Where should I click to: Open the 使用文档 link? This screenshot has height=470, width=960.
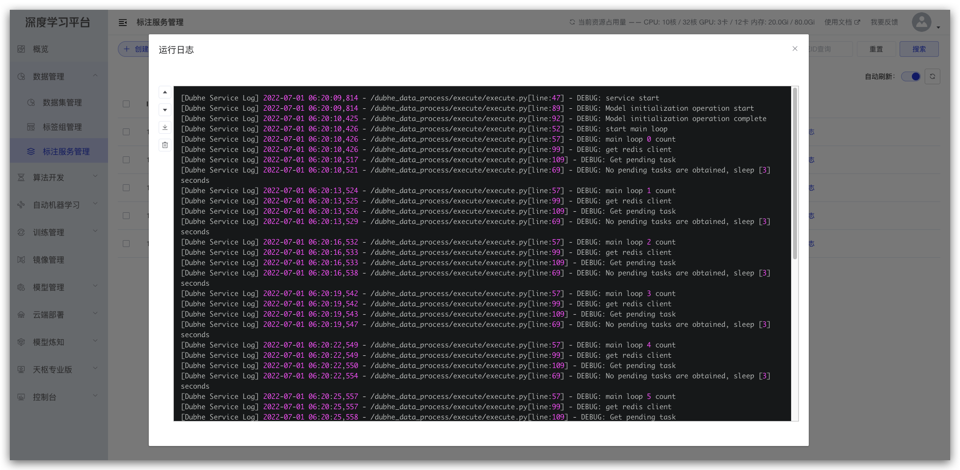click(842, 22)
